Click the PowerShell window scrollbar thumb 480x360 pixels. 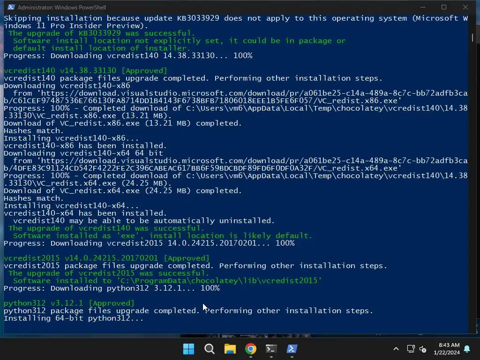[x=472, y=37]
